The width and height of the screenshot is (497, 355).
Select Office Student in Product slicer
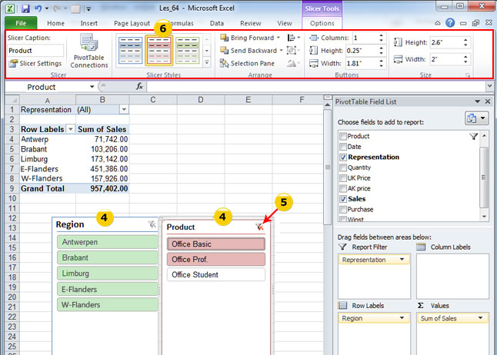216,274
